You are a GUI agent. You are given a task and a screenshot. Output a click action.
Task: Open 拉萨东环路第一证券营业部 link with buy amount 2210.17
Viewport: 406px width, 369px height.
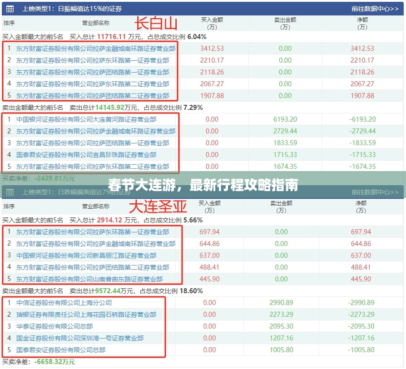(x=93, y=60)
